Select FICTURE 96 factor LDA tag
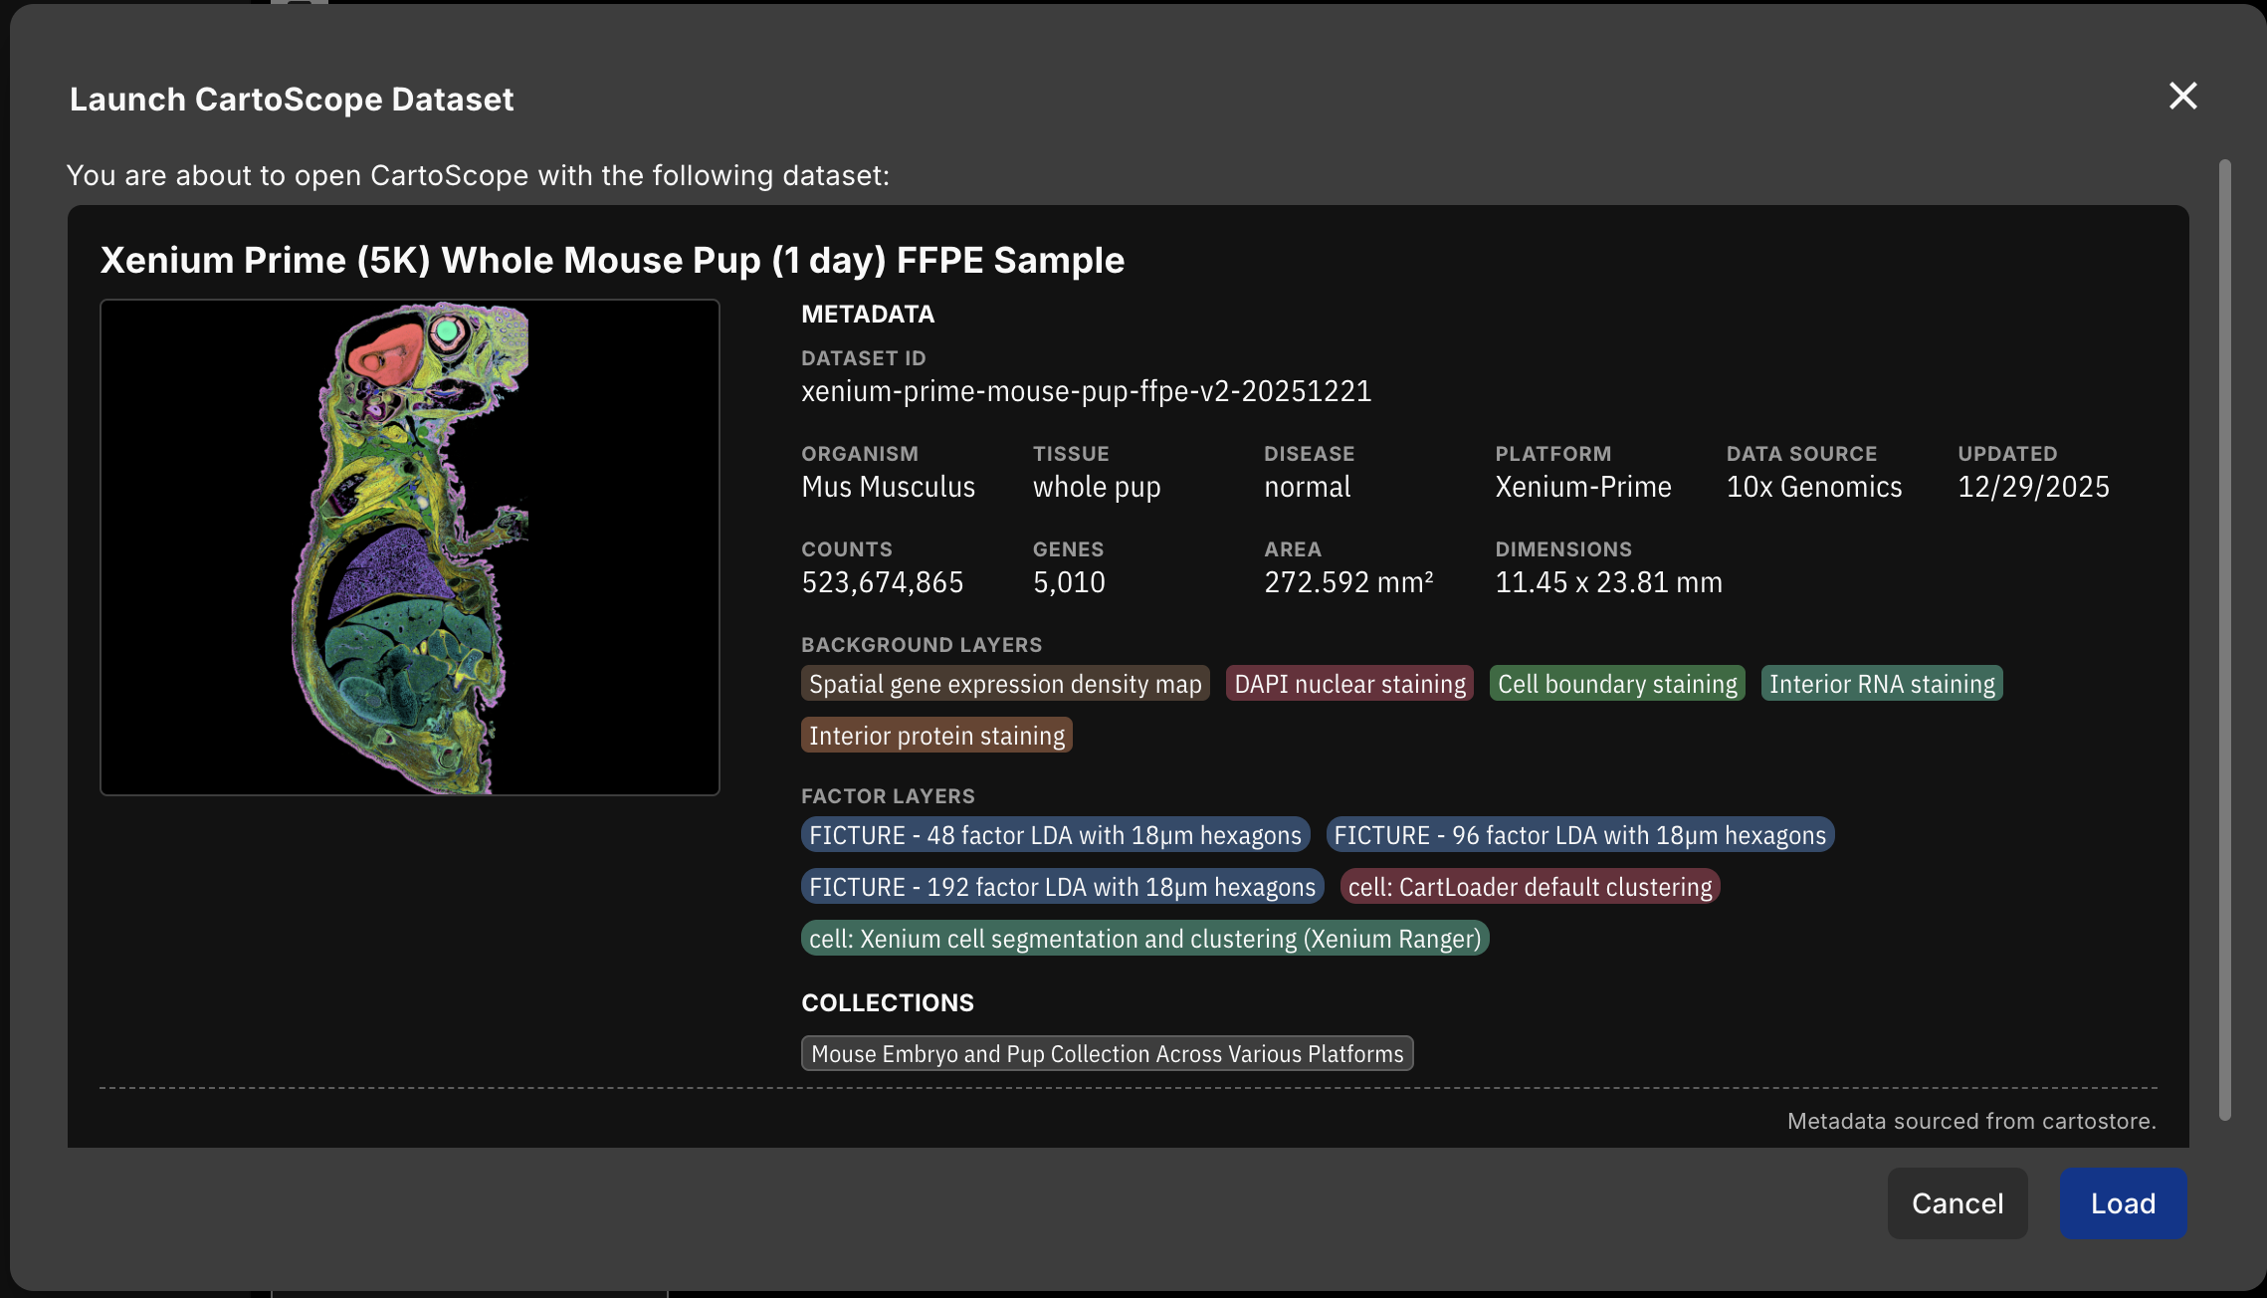The height and width of the screenshot is (1298, 2267). pos(1579,835)
